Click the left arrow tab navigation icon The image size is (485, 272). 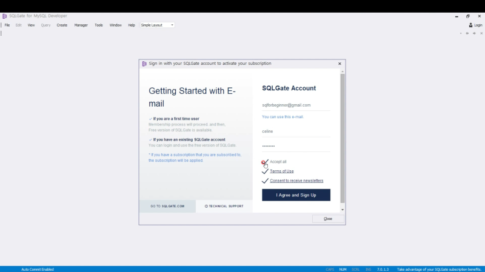pos(467,33)
